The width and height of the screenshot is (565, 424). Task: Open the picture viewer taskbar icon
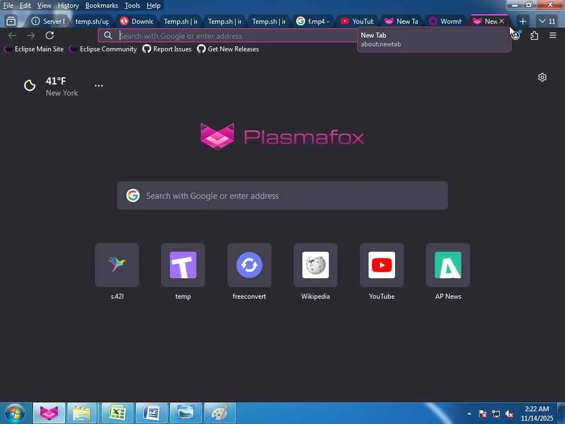(x=185, y=413)
